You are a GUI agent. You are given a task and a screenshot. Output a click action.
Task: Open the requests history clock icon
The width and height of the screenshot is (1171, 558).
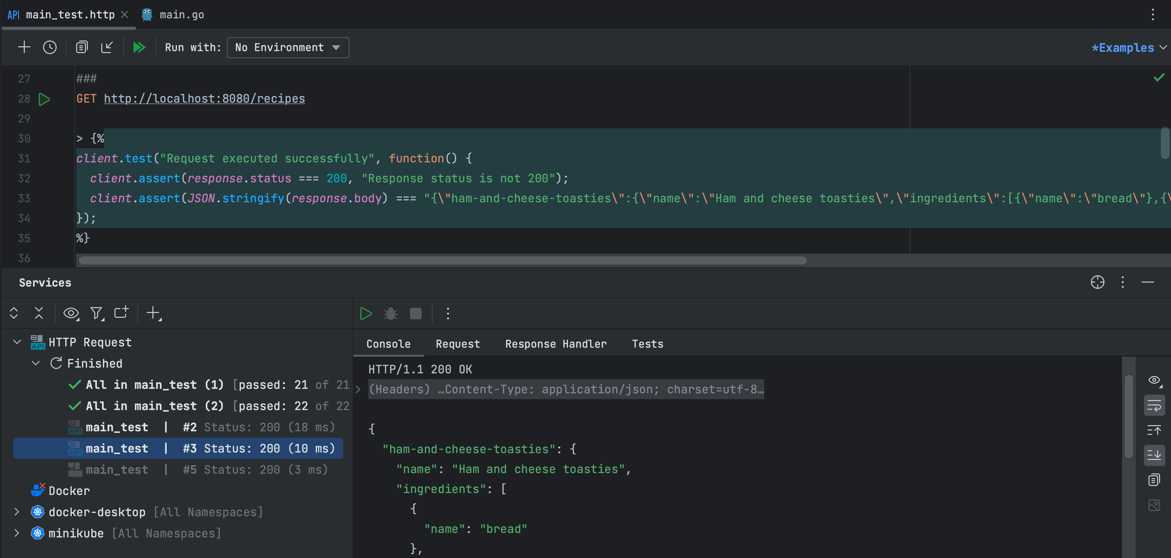click(x=50, y=47)
